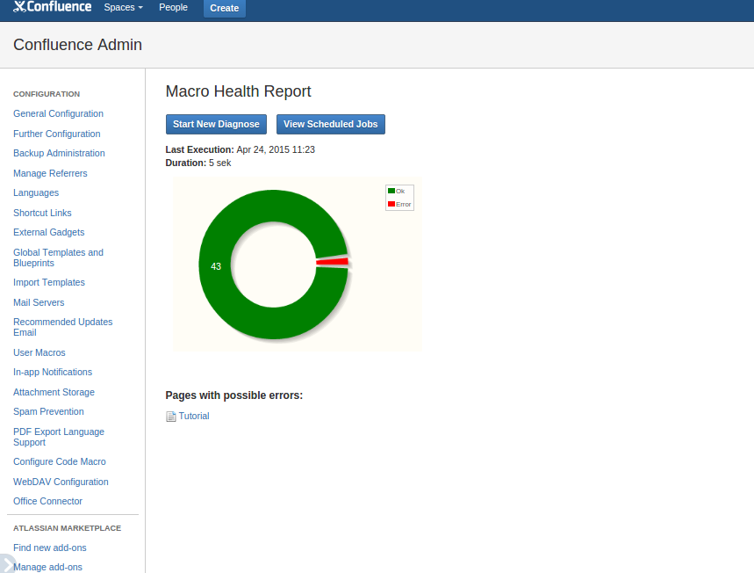The image size is (754, 573).
Task: Open Further Configuration
Action: pyautogui.click(x=57, y=134)
